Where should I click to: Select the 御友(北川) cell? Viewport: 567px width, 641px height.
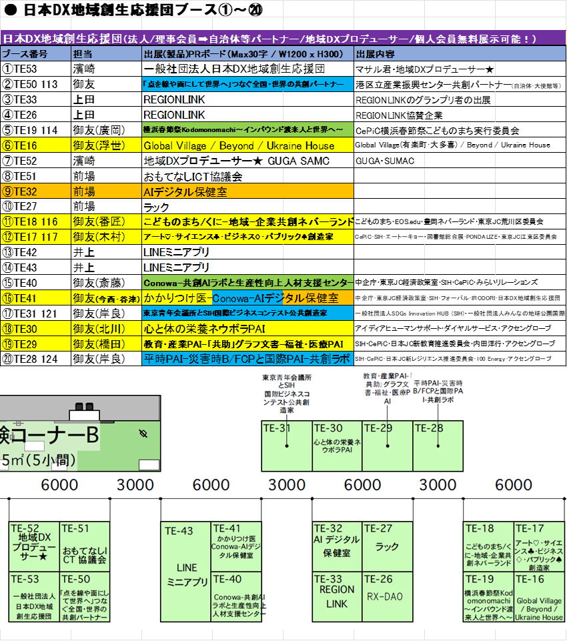[x=105, y=329]
